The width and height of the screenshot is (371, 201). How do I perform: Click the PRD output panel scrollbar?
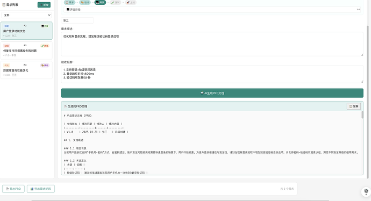(362, 114)
